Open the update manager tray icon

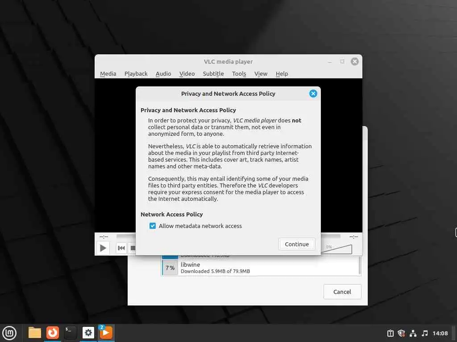click(x=390, y=333)
